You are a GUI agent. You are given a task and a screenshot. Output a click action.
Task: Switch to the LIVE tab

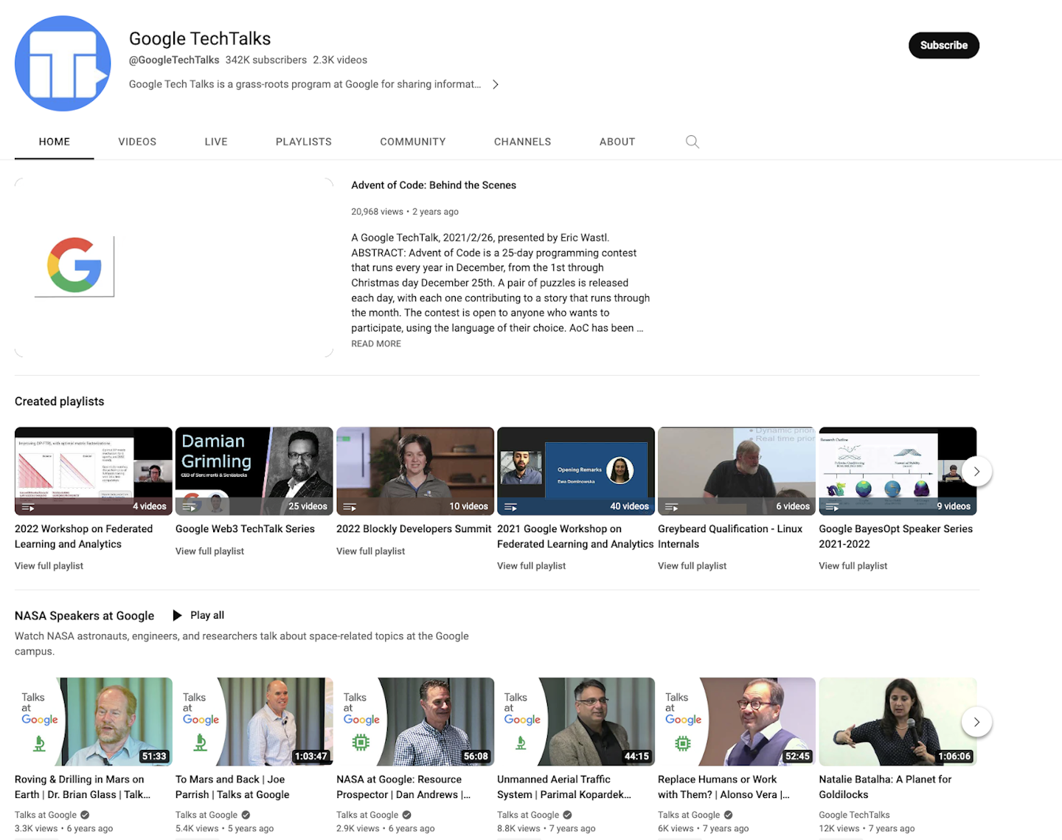coord(216,142)
